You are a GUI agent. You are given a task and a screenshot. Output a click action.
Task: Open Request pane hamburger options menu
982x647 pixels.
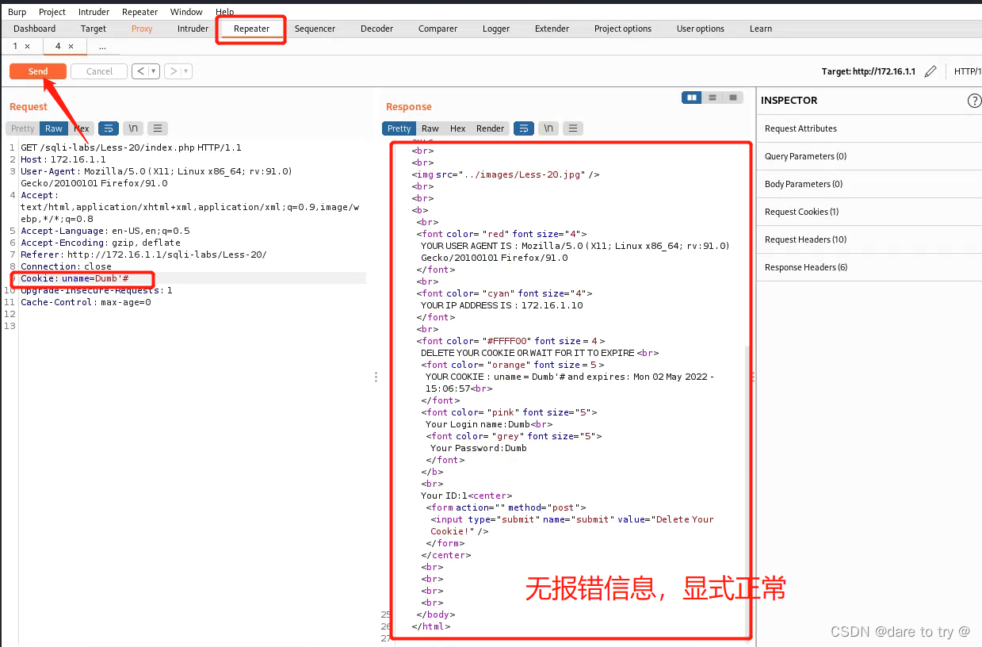click(x=158, y=128)
